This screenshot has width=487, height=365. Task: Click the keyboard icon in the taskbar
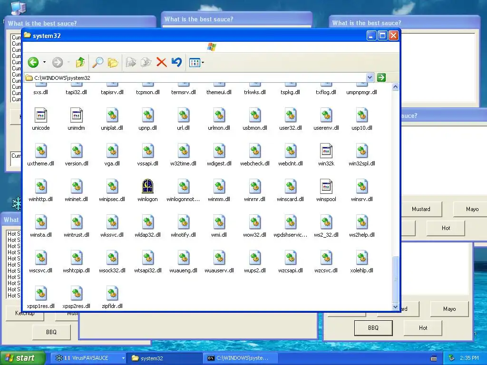[x=434, y=358]
